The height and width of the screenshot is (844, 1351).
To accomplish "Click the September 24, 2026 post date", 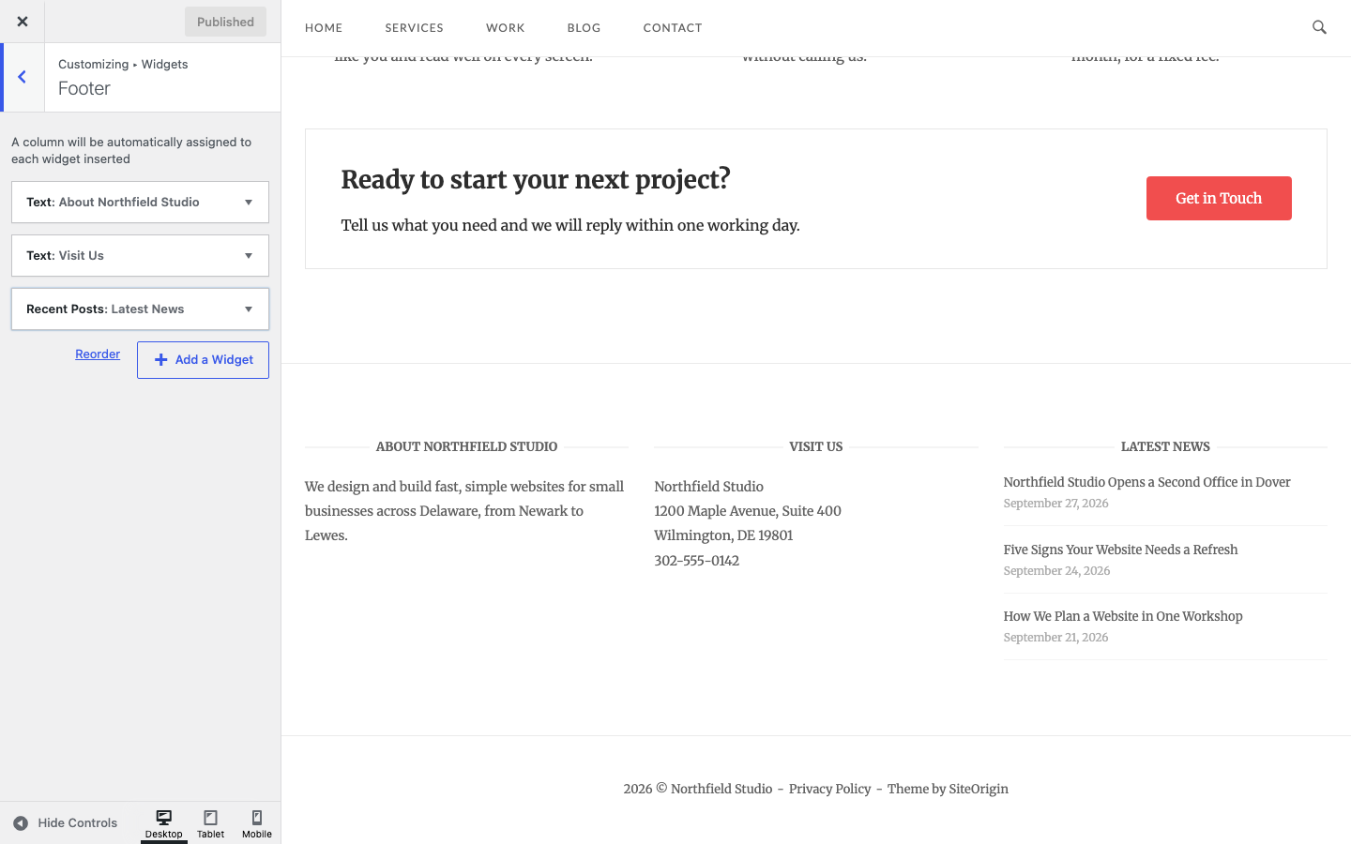I will pyautogui.click(x=1056, y=571).
